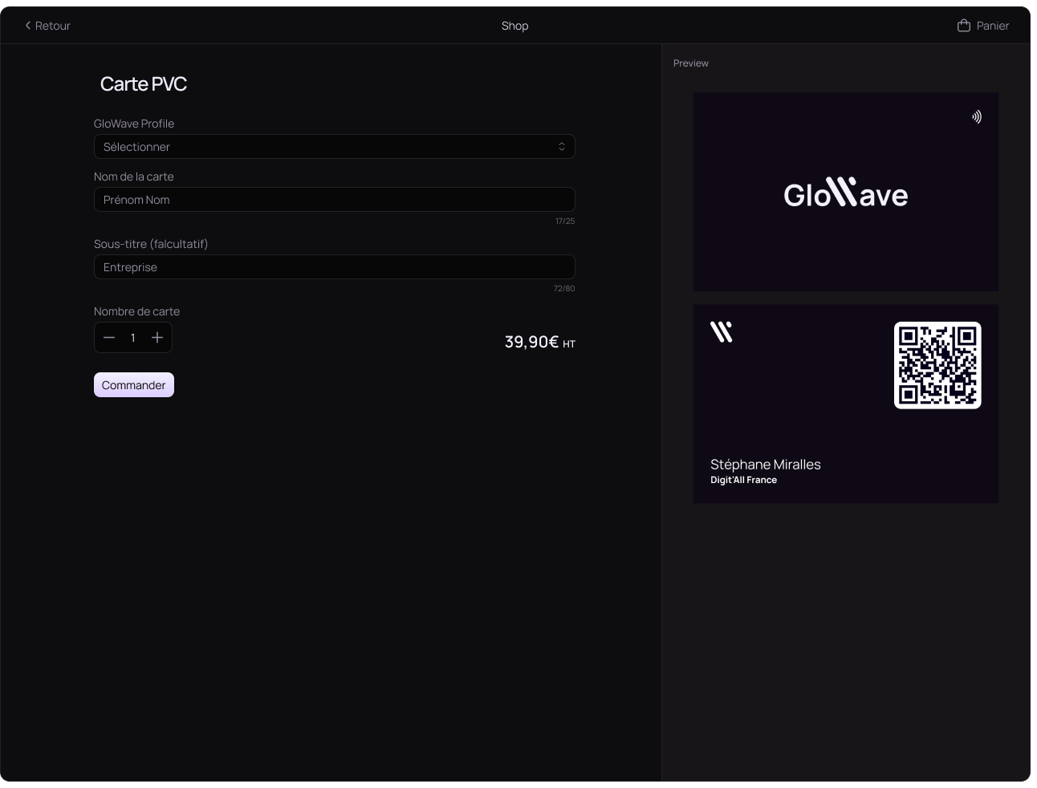
Task: Open the GloWave Profile Sélectionner dropdown
Action: point(335,147)
